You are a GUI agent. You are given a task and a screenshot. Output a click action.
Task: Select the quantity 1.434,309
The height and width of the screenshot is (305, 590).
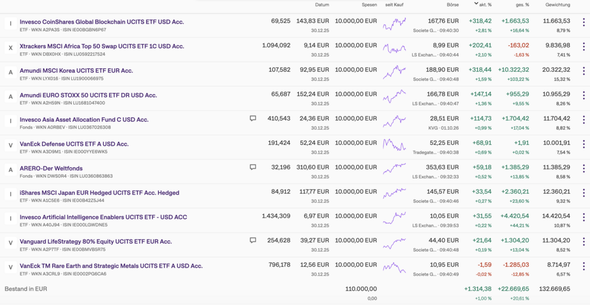pos(276,217)
